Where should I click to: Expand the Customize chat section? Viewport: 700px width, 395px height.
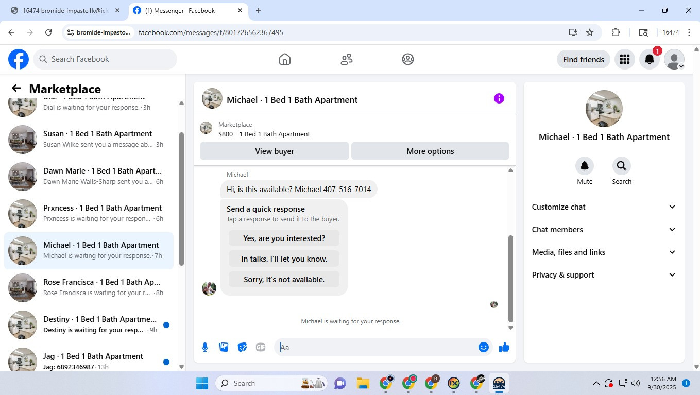604,207
